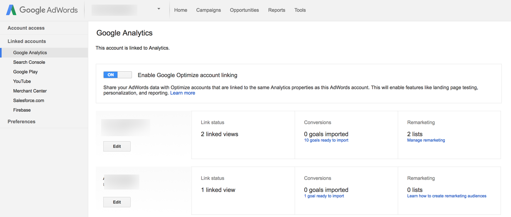Follow the Learn more link
Screen dimensions: 511x217
[183, 93]
